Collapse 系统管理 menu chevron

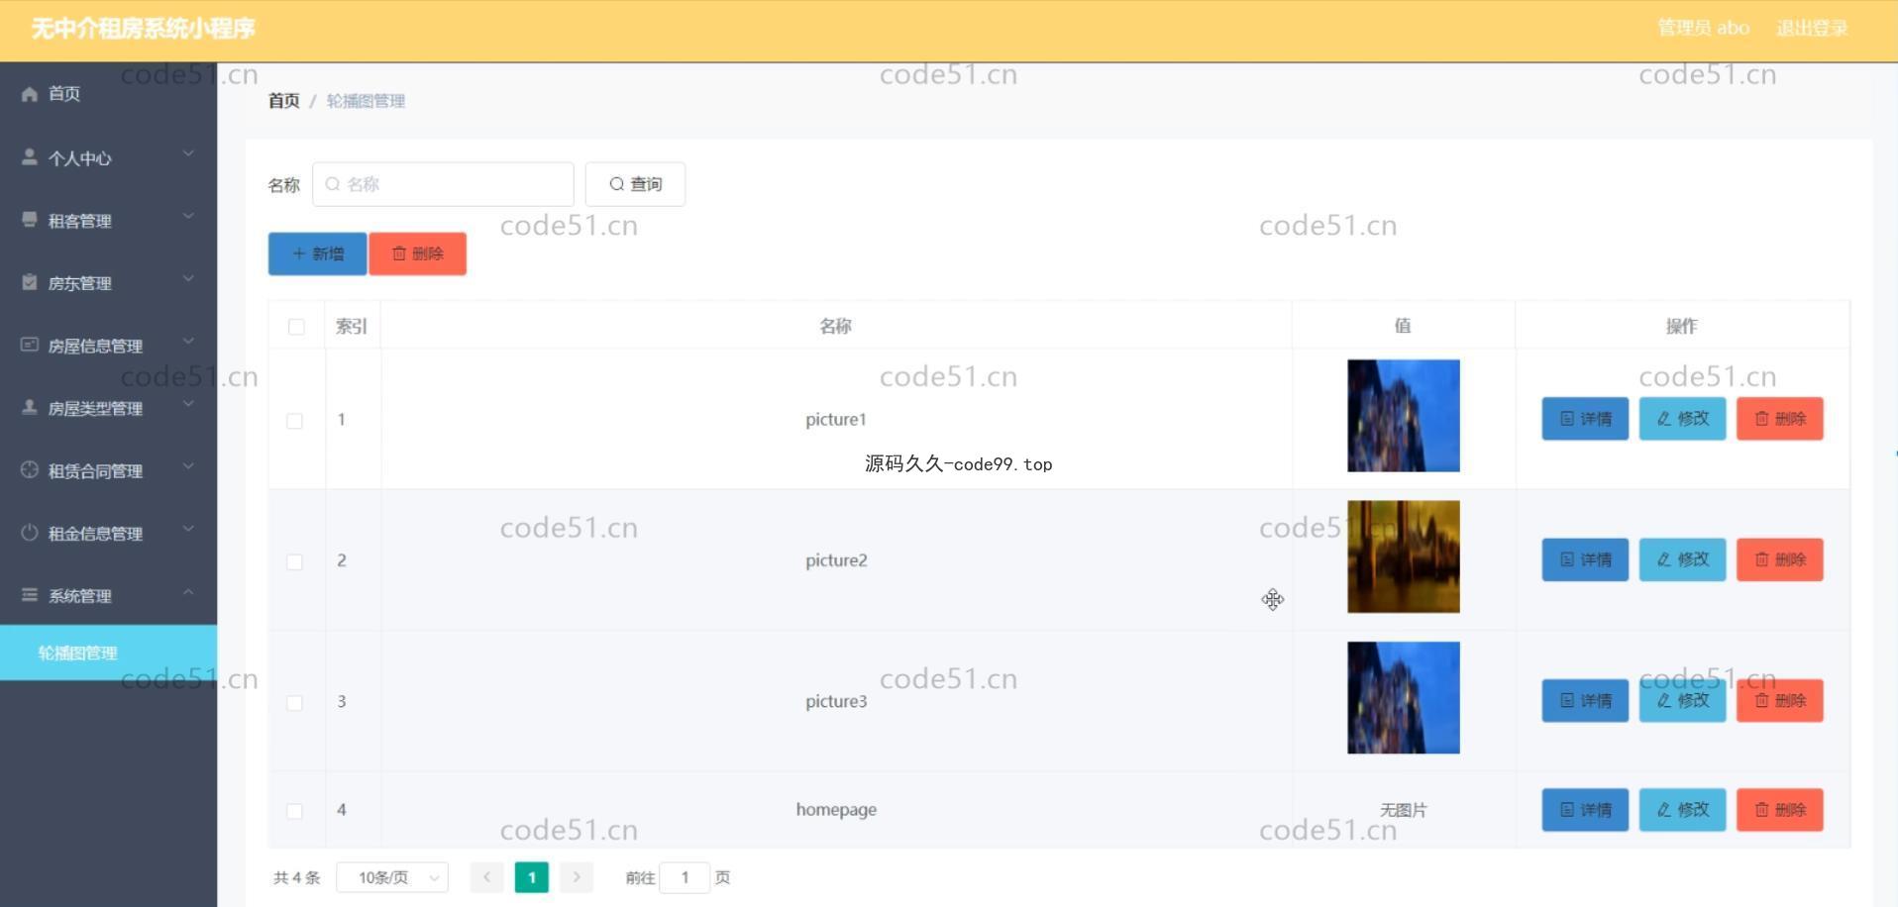click(x=188, y=592)
